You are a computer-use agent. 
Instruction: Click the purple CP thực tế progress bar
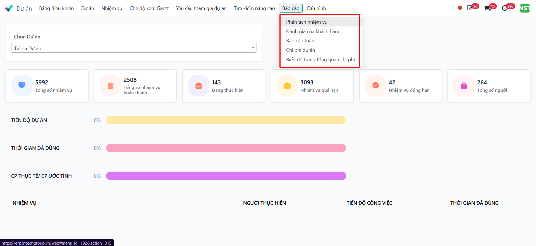226,176
